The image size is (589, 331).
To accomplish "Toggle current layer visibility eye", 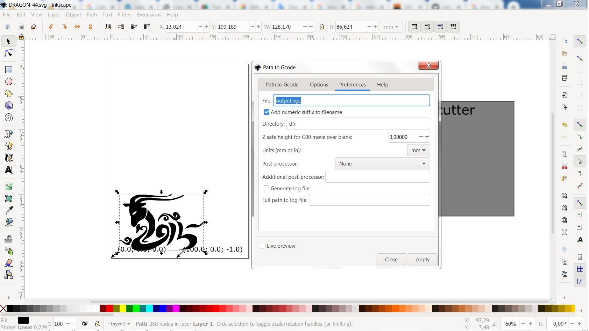I will (x=85, y=324).
